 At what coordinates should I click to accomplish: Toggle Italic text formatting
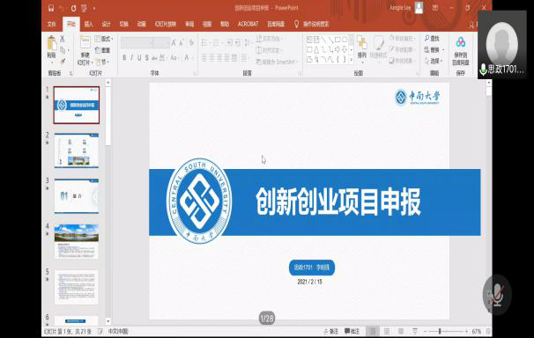coord(132,58)
